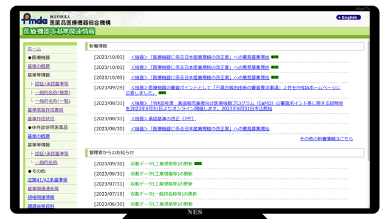The height and width of the screenshot is (219, 389).
Task: Click the PMDA logo in the header
Action: point(35,19)
